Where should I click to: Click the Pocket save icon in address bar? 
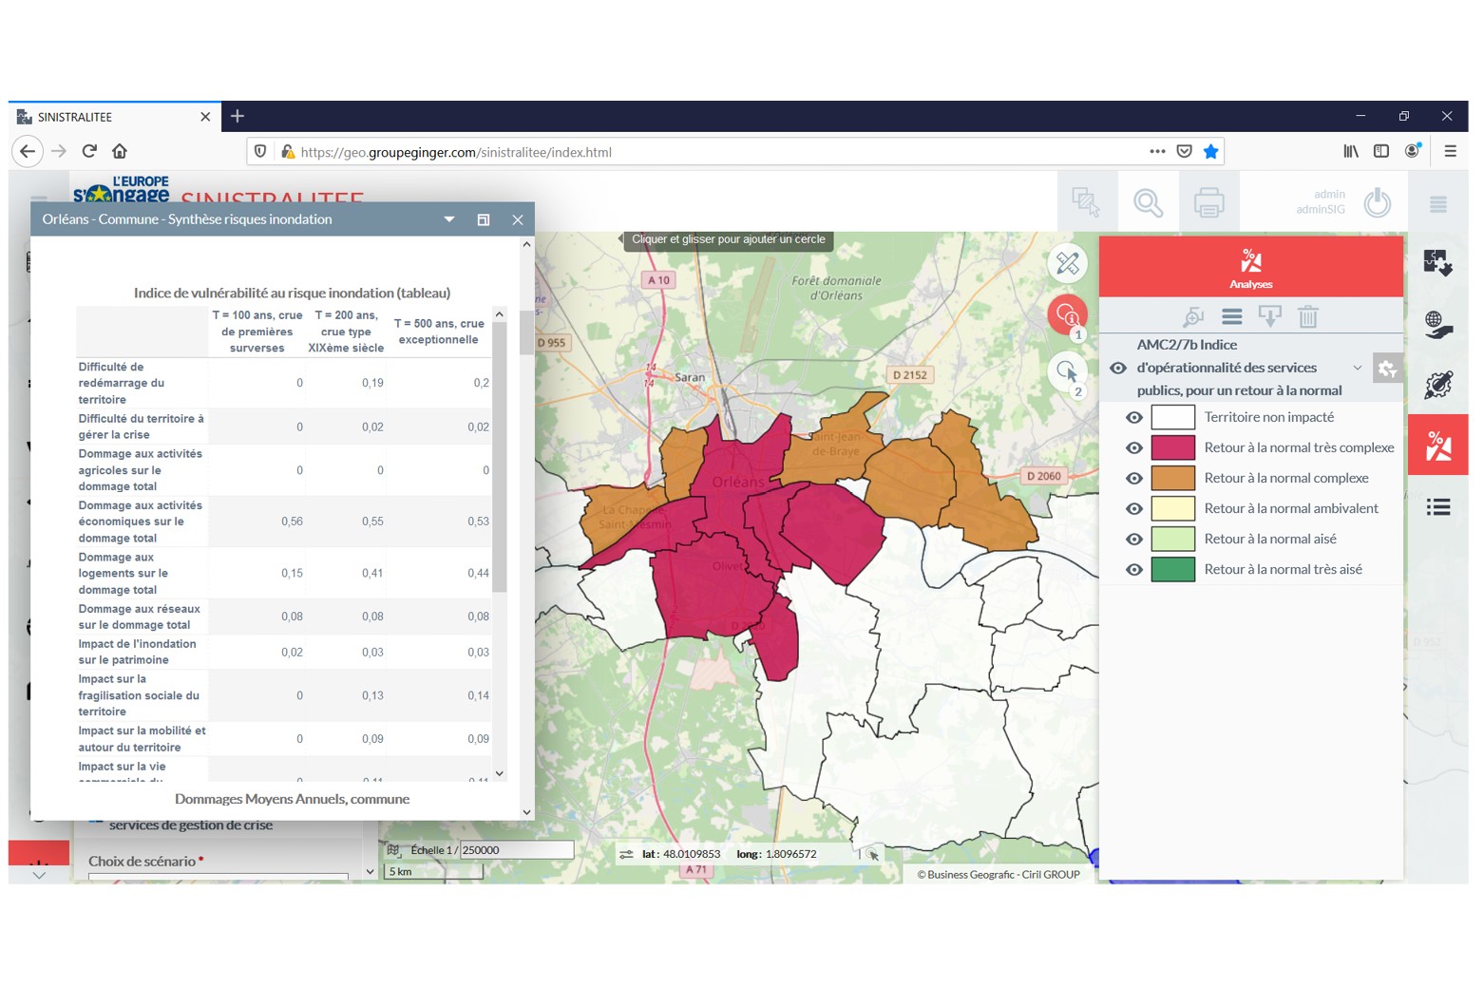point(1184,151)
